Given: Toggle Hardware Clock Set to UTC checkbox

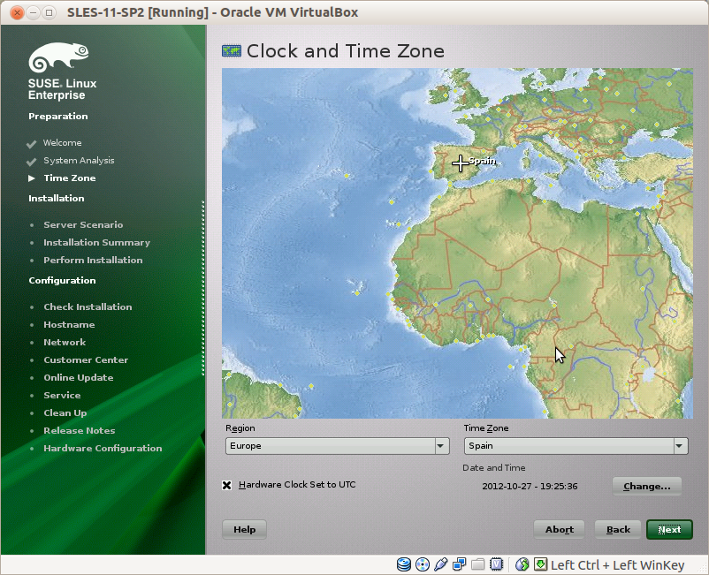Looking at the screenshot, I should (x=227, y=485).
